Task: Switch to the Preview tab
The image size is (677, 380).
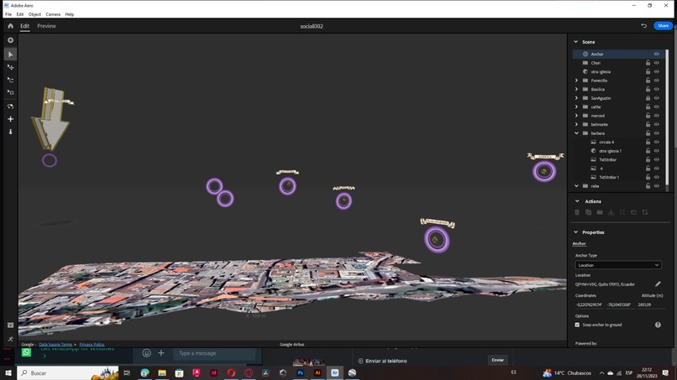Action: [x=47, y=26]
